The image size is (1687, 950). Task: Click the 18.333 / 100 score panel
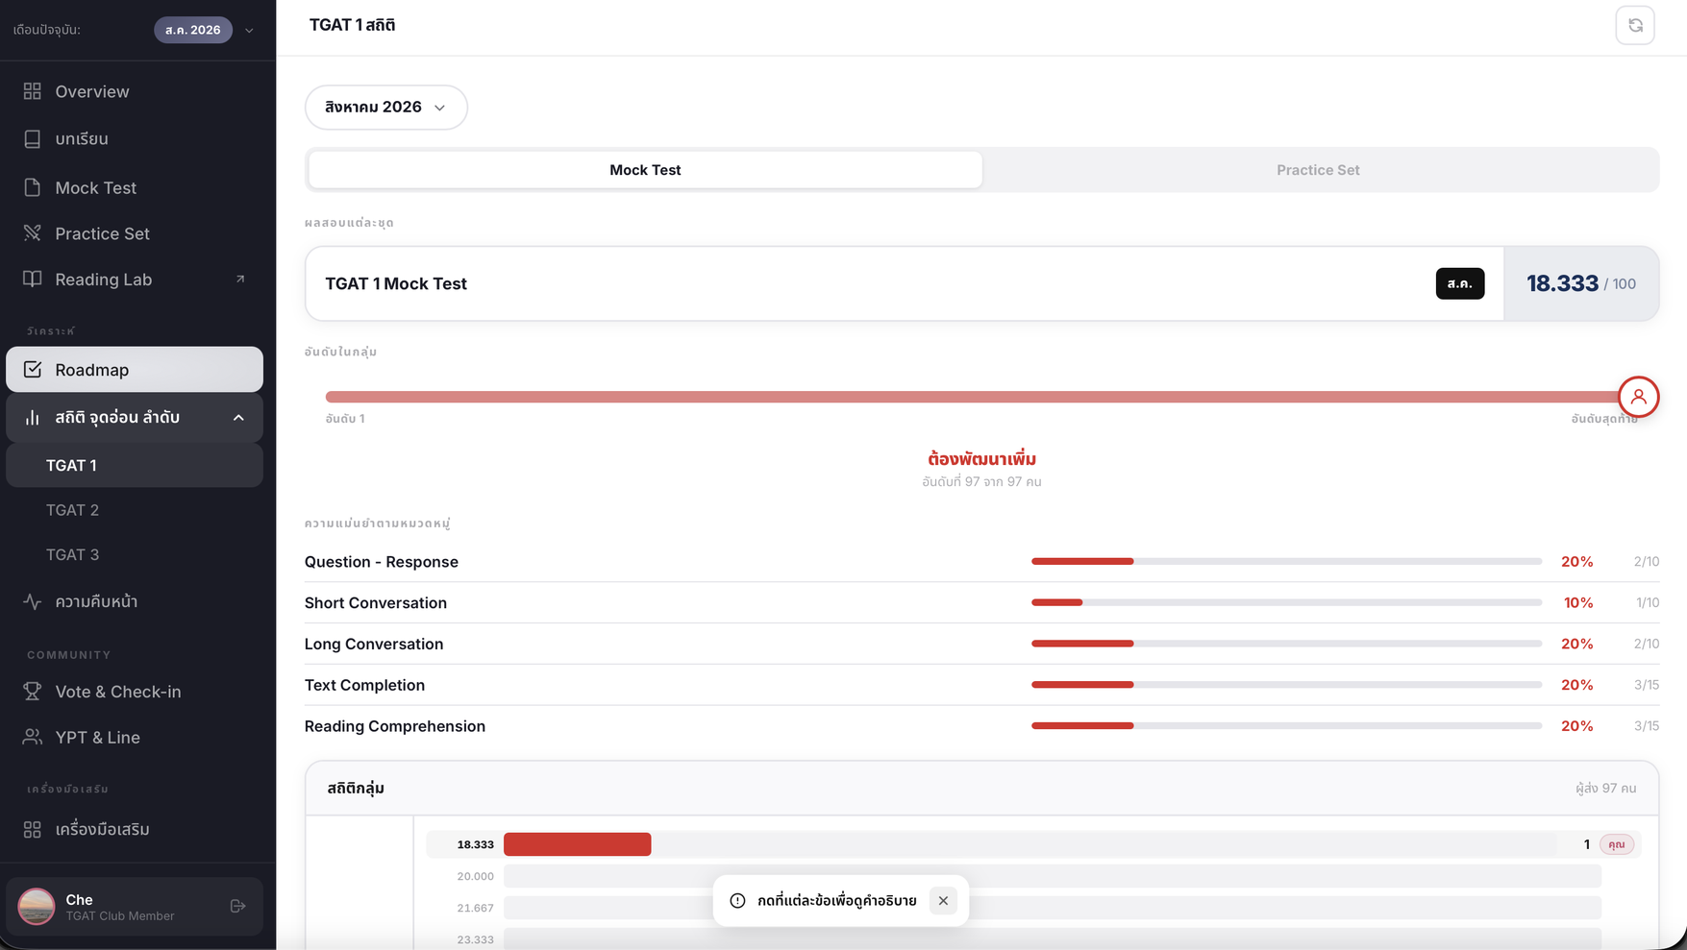pyautogui.click(x=1581, y=283)
